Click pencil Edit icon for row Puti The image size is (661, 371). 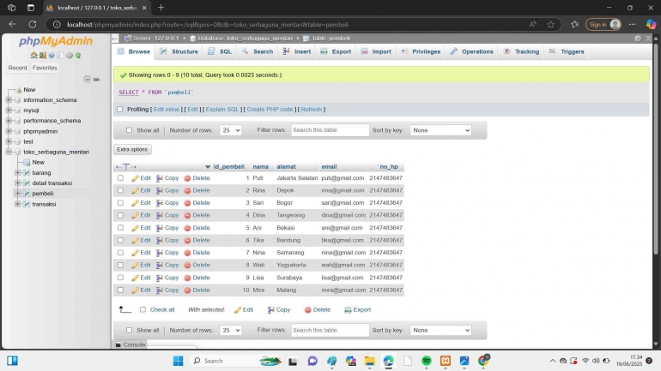pos(135,178)
